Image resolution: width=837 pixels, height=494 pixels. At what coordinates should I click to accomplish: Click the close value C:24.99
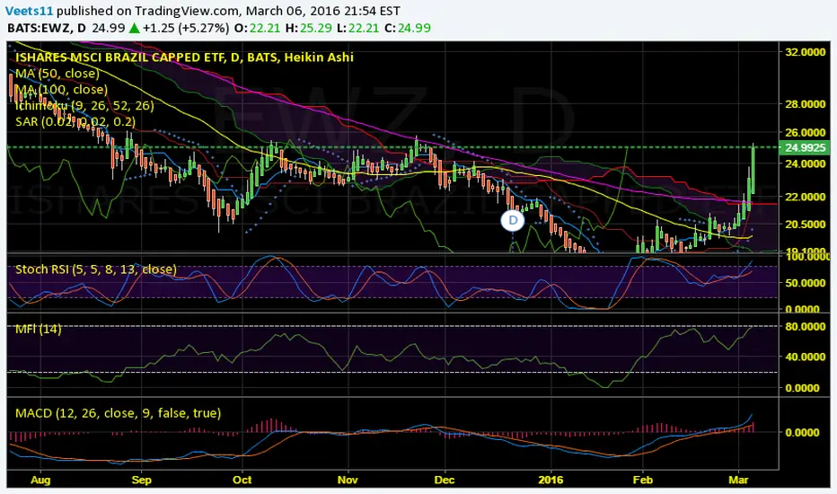[x=409, y=28]
